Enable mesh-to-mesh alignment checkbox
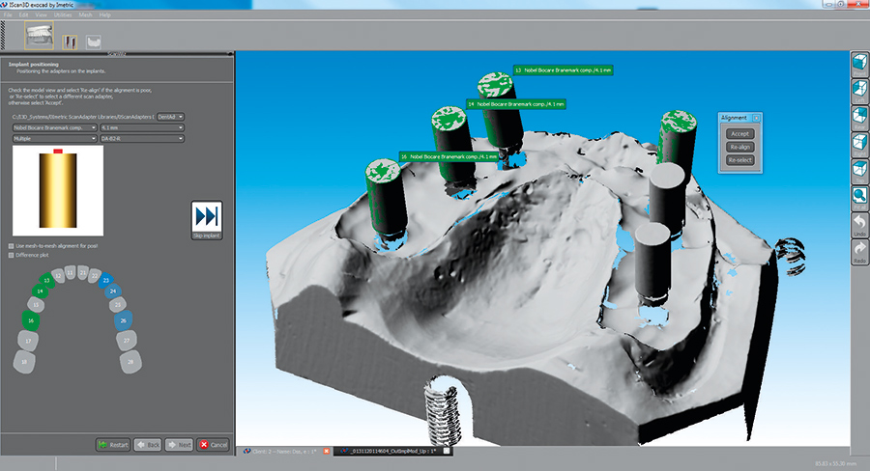Image resolution: width=870 pixels, height=471 pixels. click(x=11, y=246)
